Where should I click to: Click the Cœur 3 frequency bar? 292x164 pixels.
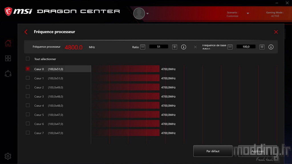[126, 96]
